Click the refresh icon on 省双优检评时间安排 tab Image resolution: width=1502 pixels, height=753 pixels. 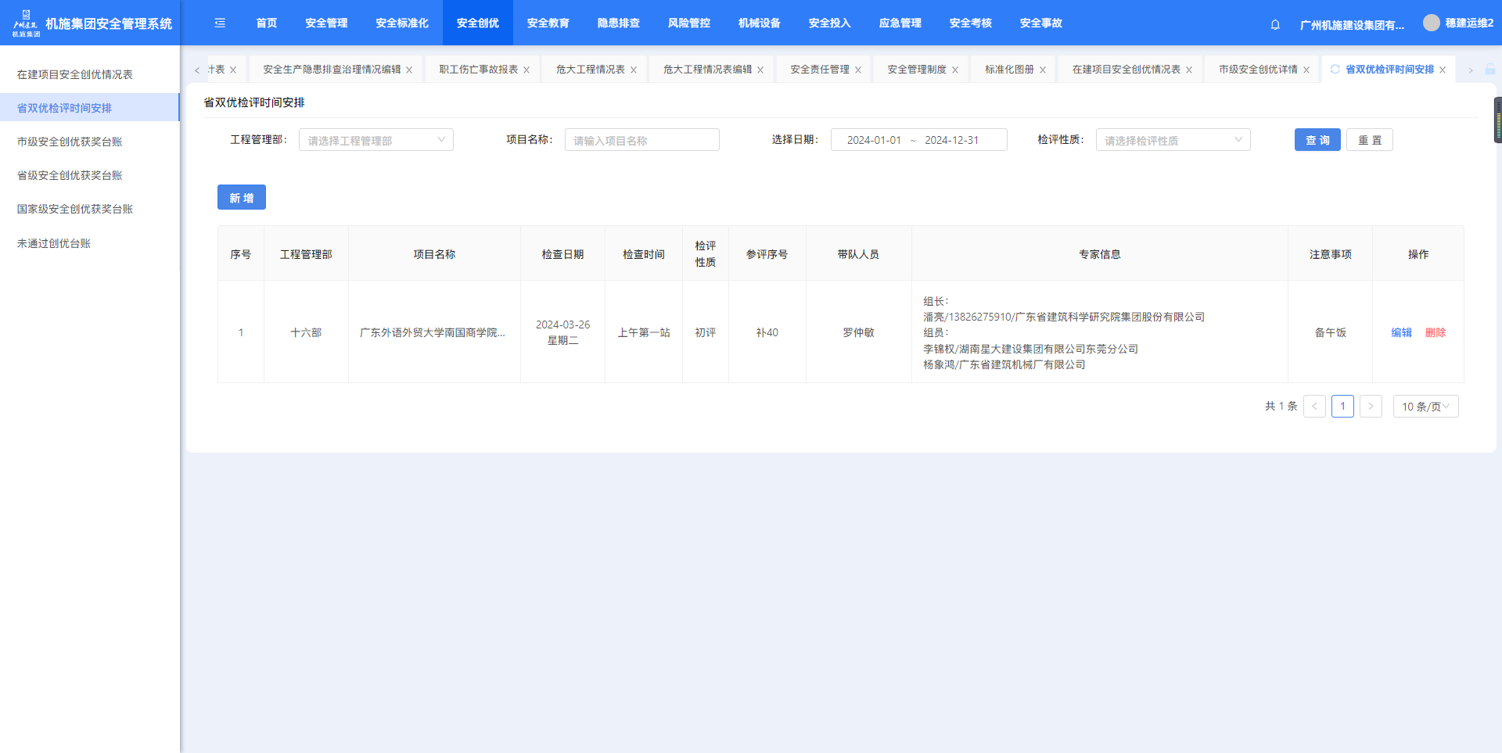(x=1335, y=70)
